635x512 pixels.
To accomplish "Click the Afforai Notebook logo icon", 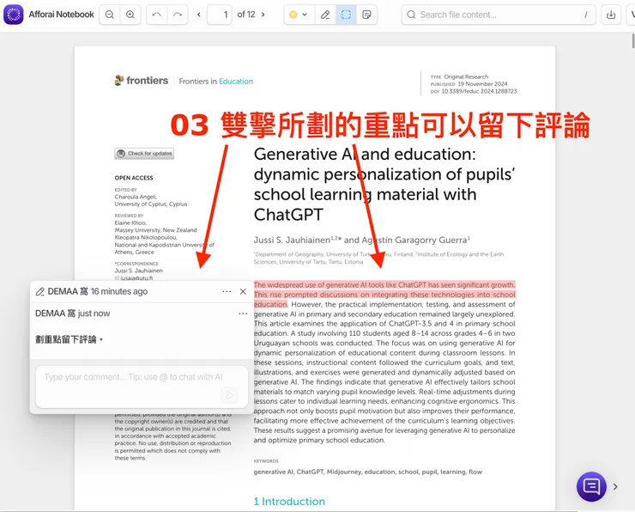I will 14,15.
